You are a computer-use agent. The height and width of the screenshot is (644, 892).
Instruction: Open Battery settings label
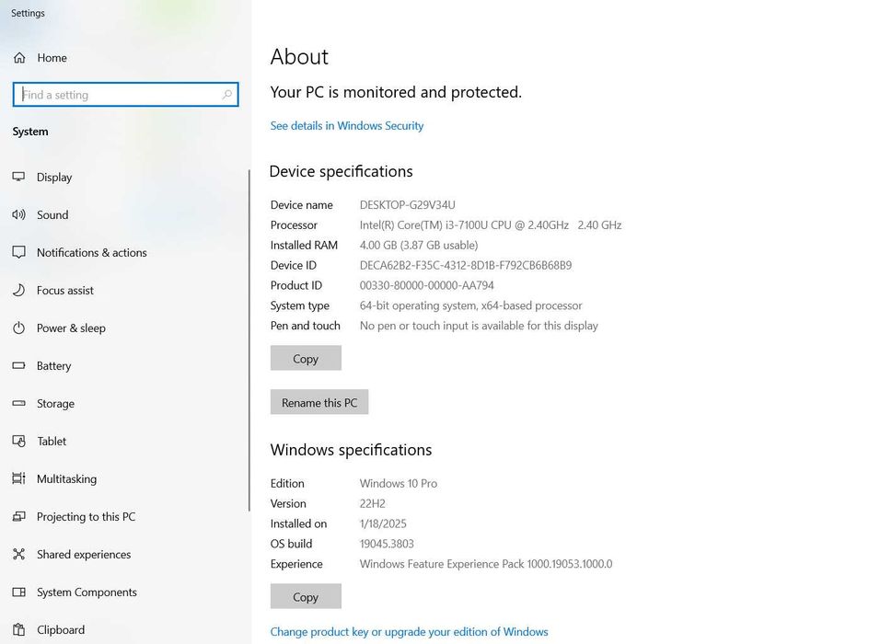[53, 366]
